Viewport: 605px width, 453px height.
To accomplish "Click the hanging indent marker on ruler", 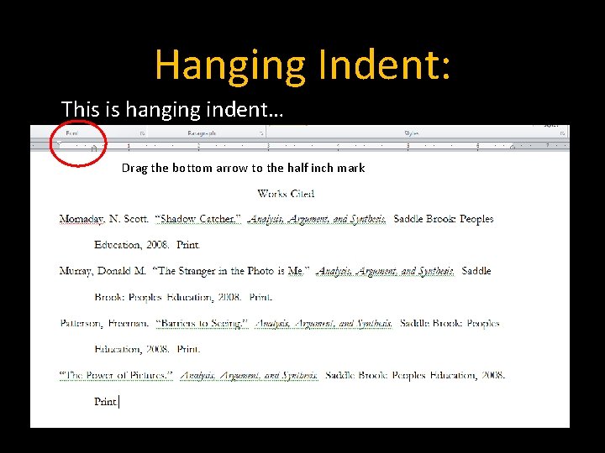I will [x=94, y=148].
